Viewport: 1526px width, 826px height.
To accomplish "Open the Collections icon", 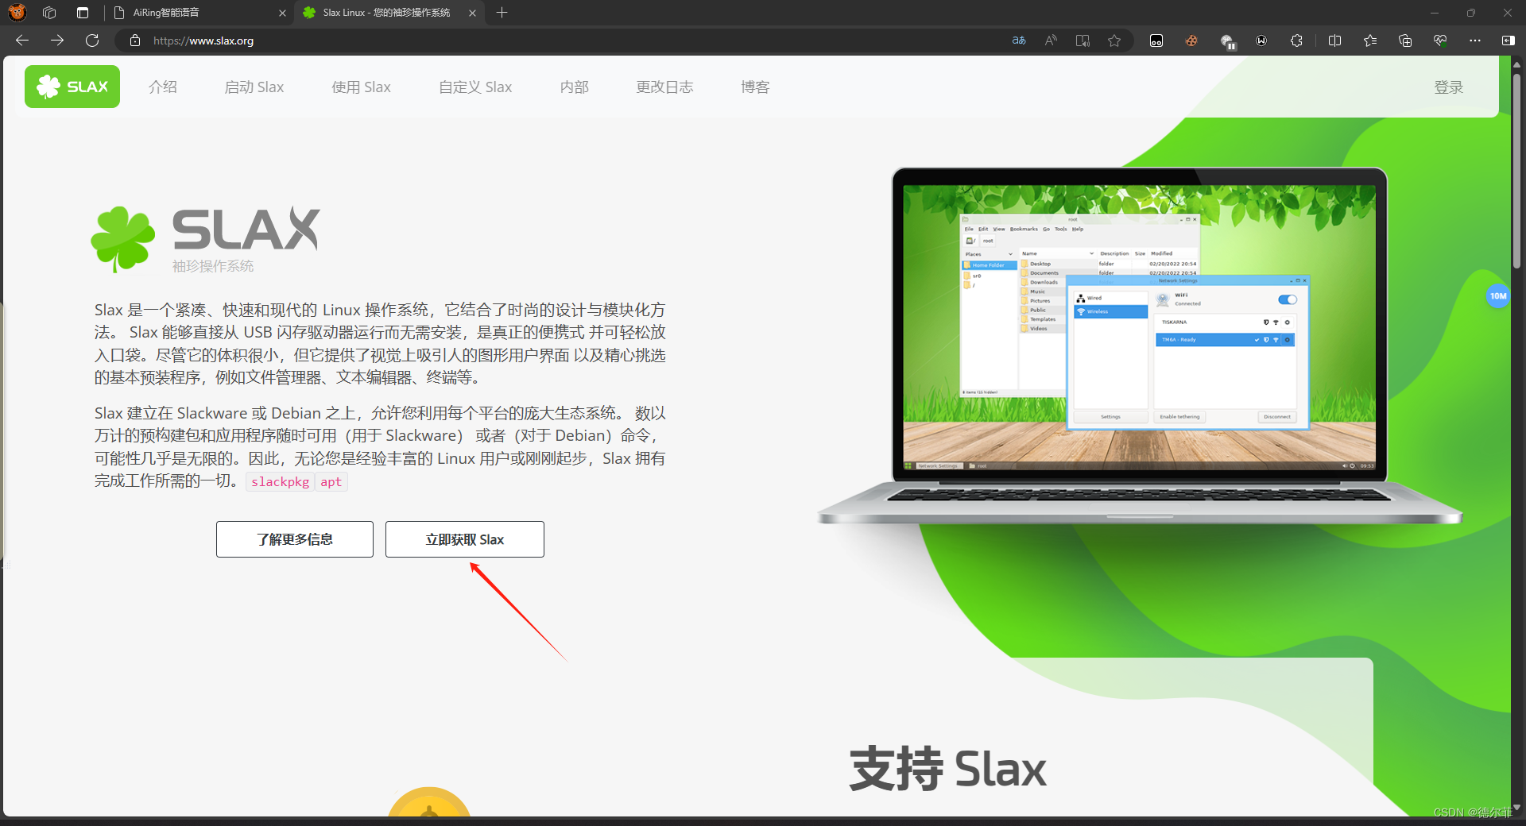I will [1405, 41].
